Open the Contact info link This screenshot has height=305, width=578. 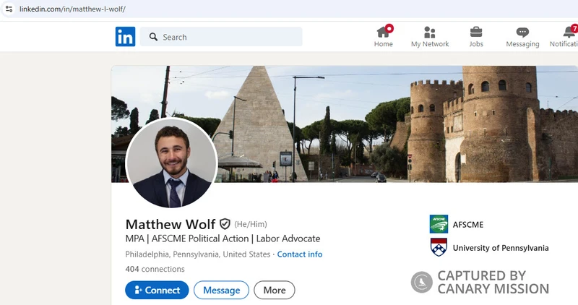pyautogui.click(x=299, y=254)
